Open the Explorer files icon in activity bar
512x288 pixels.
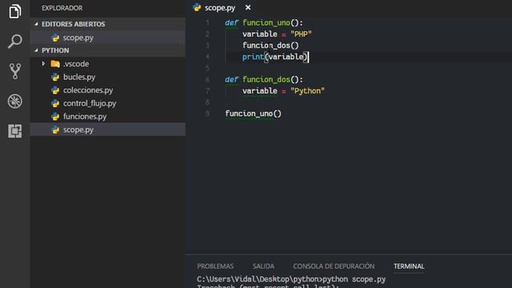click(x=14, y=11)
